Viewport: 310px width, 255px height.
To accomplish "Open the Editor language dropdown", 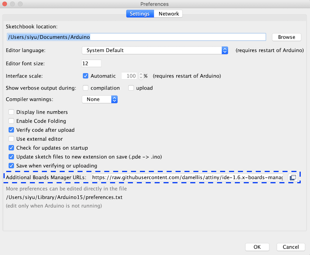I will pyautogui.click(x=155, y=50).
